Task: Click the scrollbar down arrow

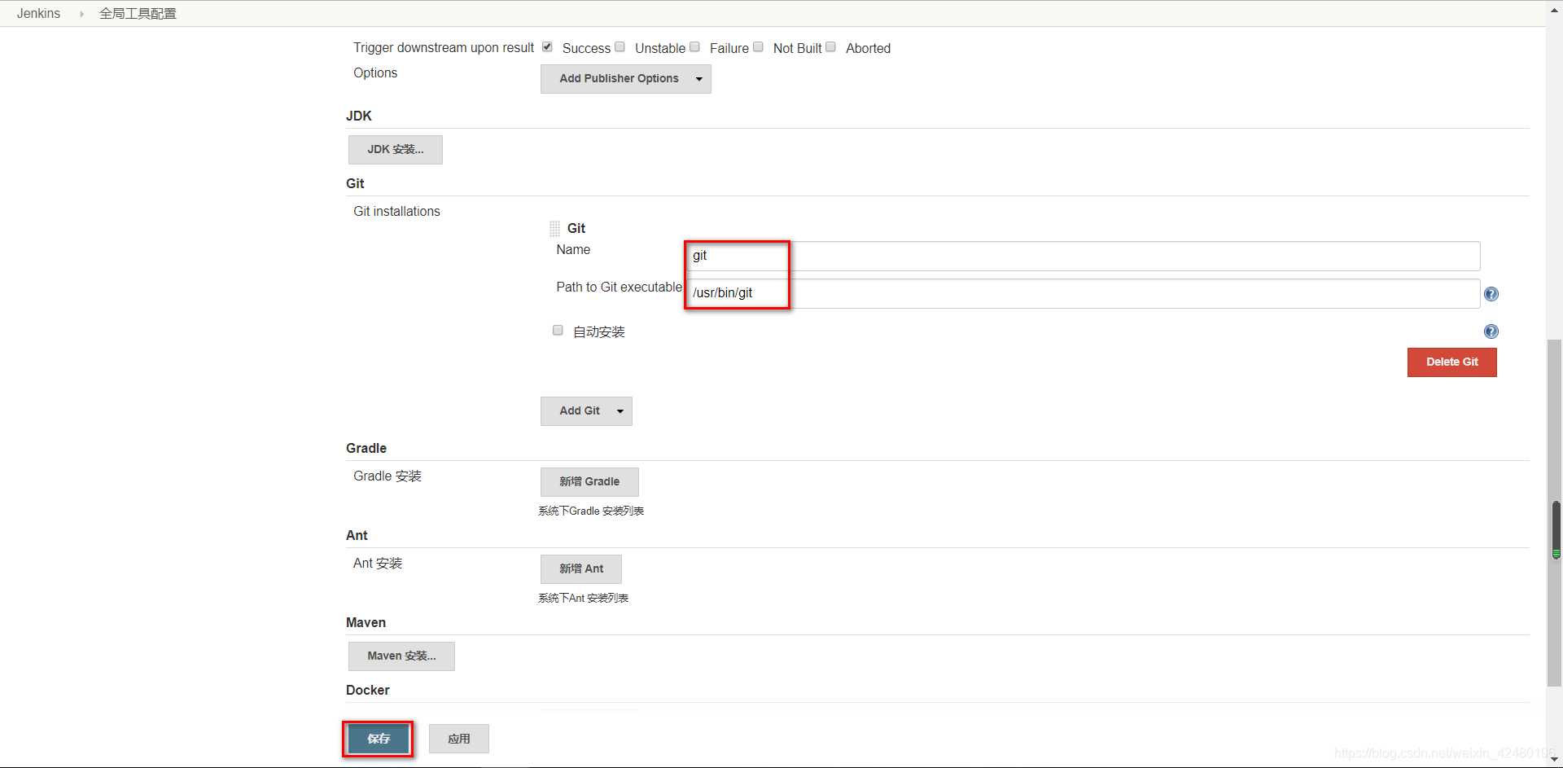Action: pos(1555,760)
